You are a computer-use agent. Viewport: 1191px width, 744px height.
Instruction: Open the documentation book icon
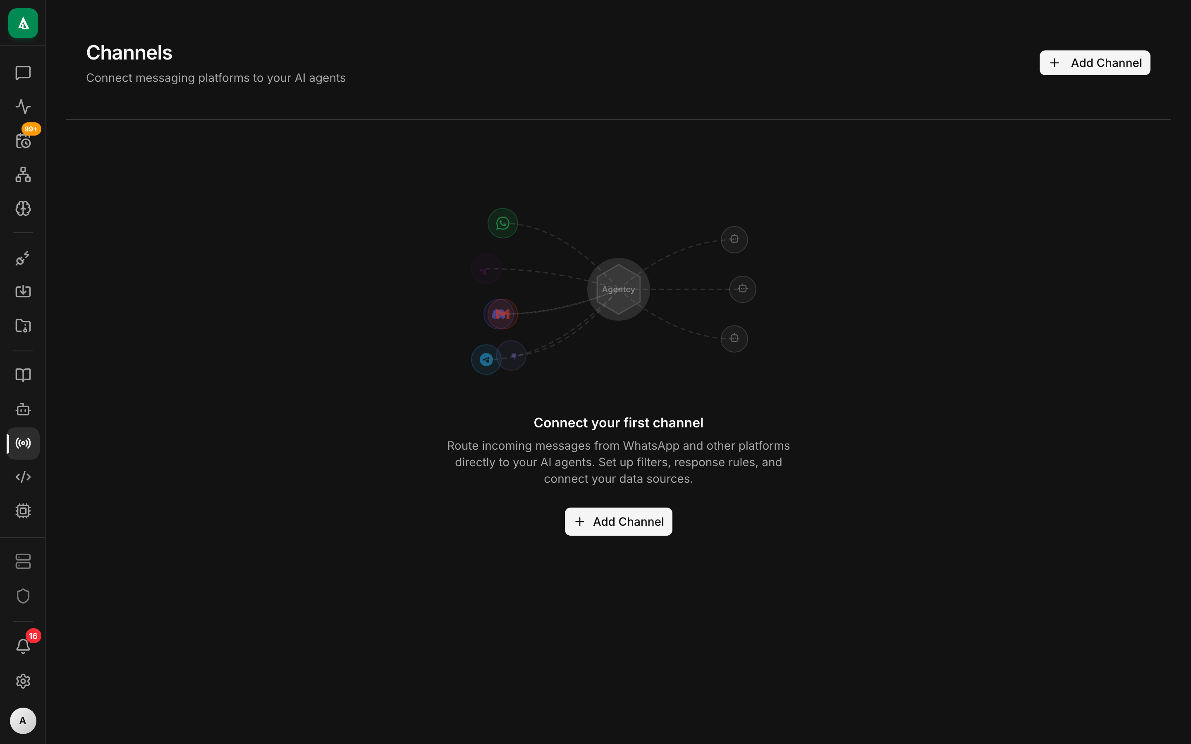coord(23,375)
